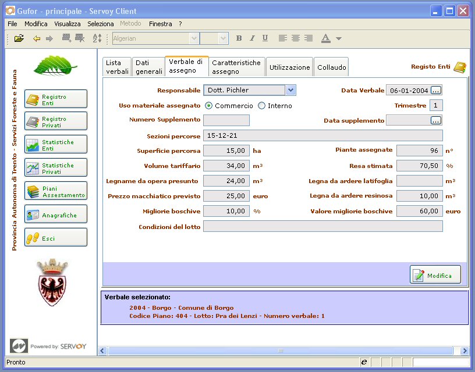This screenshot has height=372, width=475.
Task: Click the Condizioni del lotto field
Action: coord(323,226)
